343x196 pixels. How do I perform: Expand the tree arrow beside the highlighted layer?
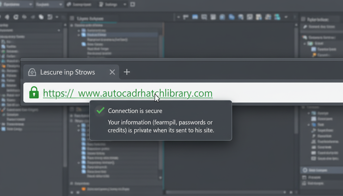(x=78, y=35)
